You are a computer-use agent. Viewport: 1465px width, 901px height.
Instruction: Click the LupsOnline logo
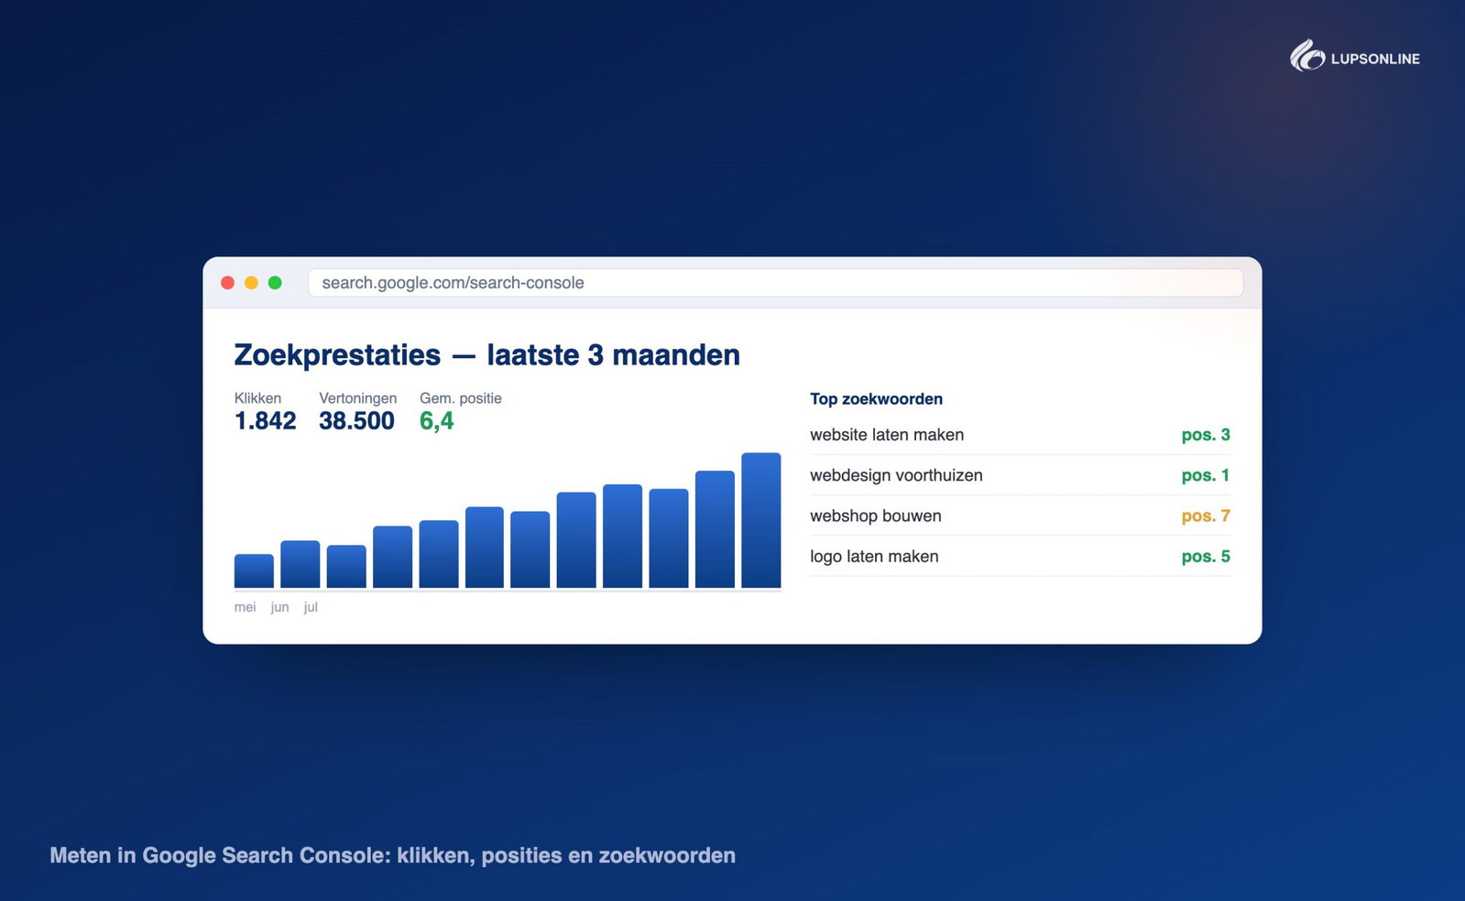[x=1355, y=57]
